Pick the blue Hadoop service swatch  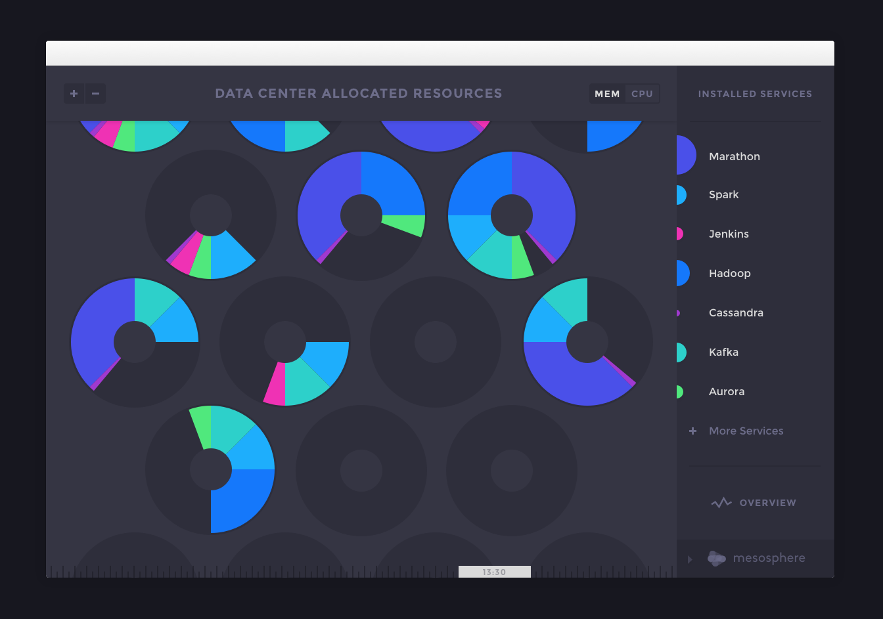[683, 273]
